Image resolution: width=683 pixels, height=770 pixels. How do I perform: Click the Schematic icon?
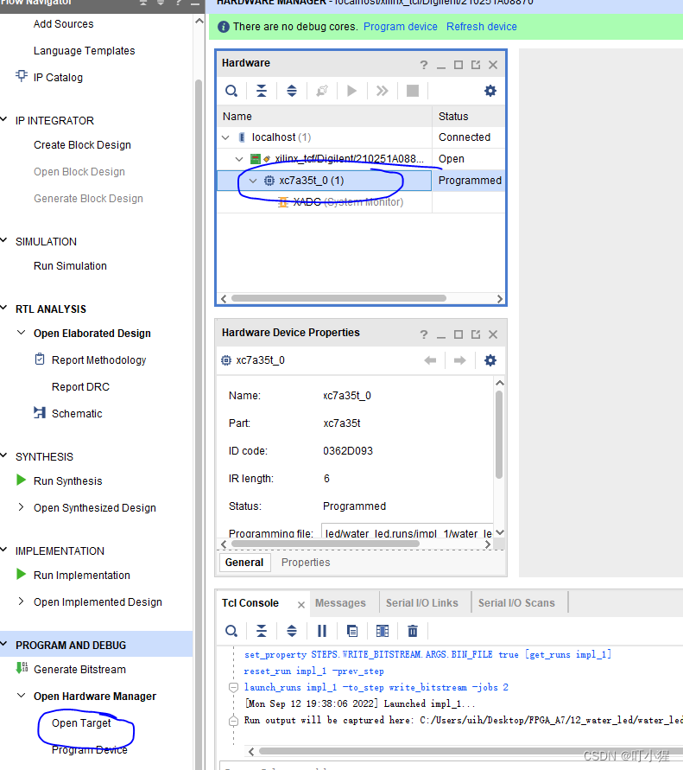click(x=40, y=412)
